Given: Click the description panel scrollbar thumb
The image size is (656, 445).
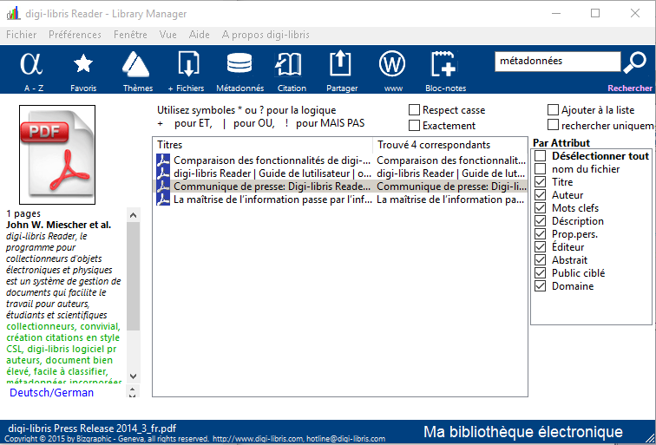Looking at the screenshot, I should [134, 277].
